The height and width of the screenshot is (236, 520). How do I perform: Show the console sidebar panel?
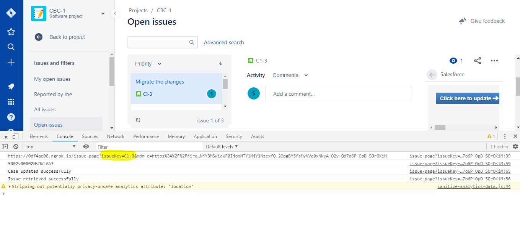click(x=5, y=146)
